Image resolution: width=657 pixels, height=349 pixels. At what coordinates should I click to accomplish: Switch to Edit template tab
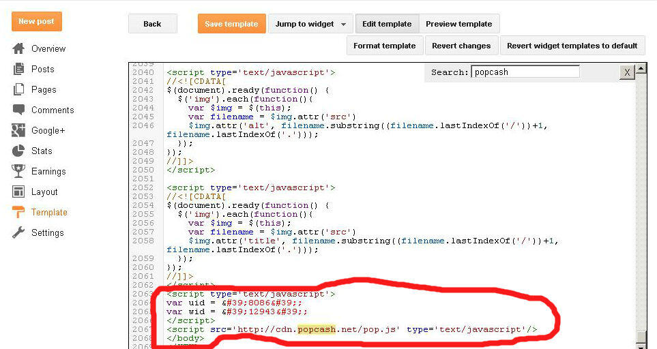pyautogui.click(x=387, y=24)
